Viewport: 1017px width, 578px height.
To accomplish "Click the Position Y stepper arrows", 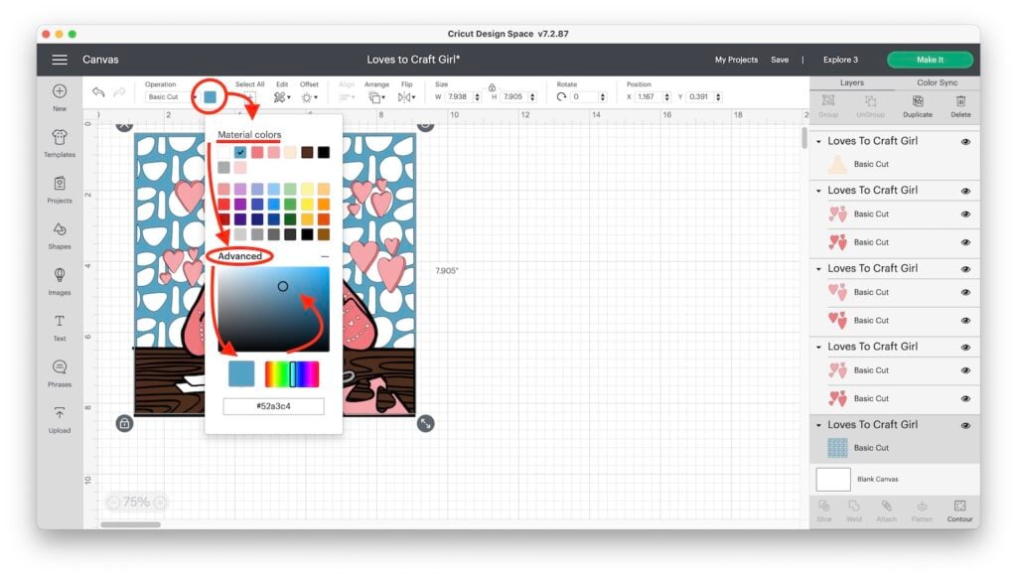I will coord(718,97).
